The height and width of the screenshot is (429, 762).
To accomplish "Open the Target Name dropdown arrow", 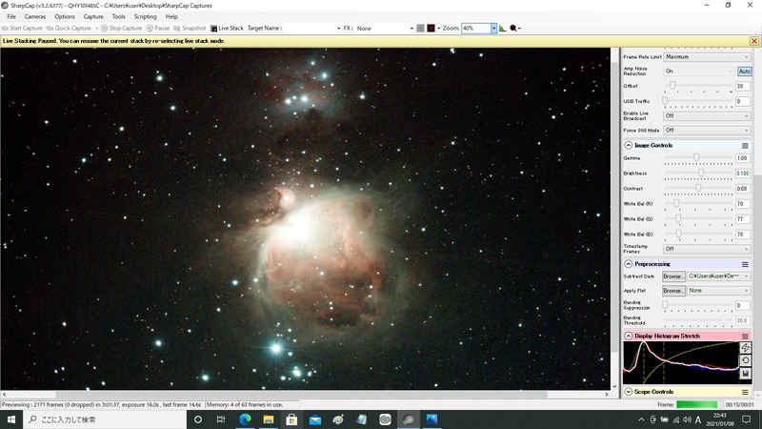I will (339, 29).
